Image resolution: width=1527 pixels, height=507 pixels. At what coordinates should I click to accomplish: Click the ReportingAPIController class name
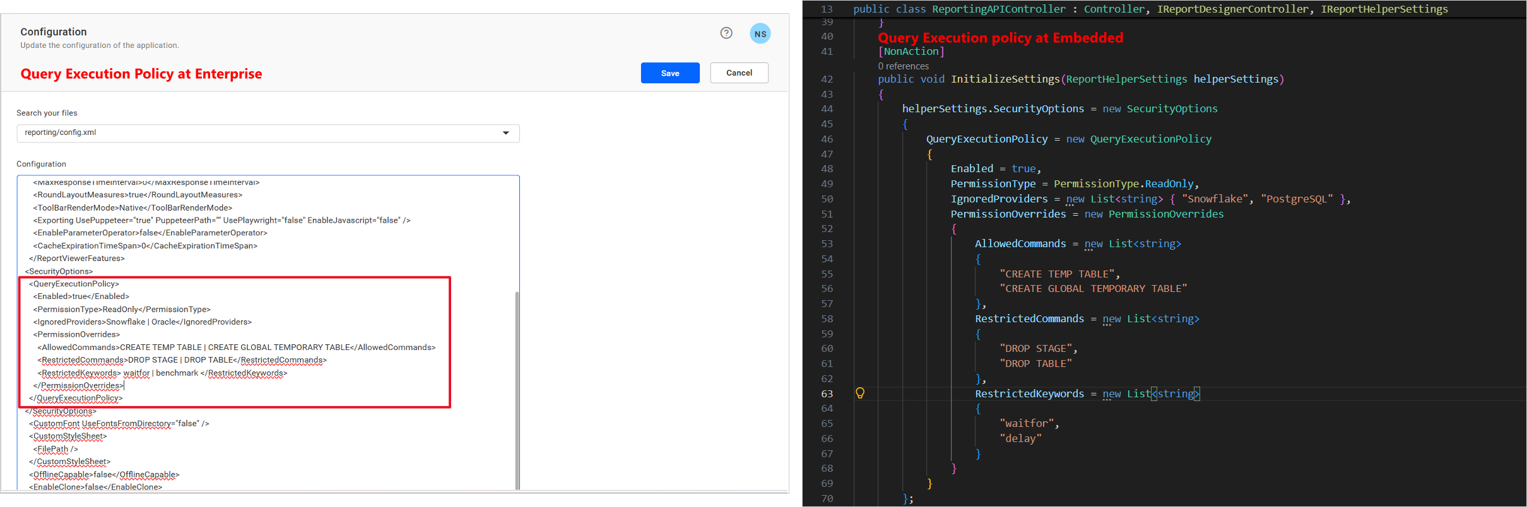(999, 9)
